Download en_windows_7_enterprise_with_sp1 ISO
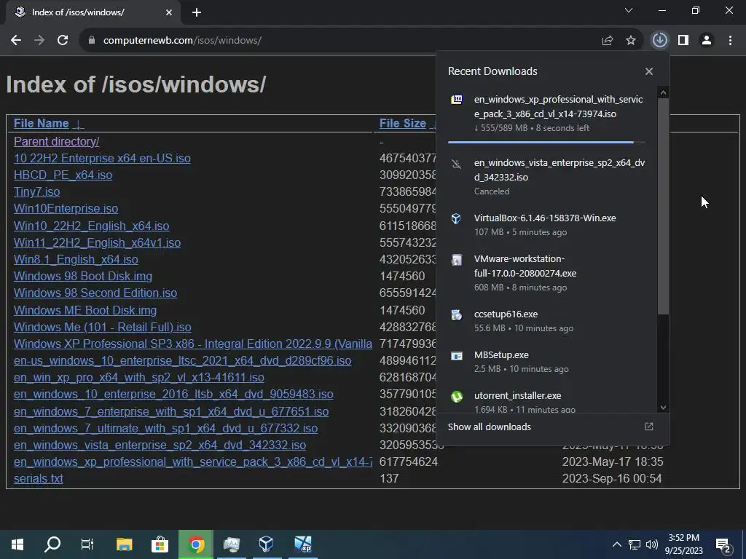 [x=171, y=411]
